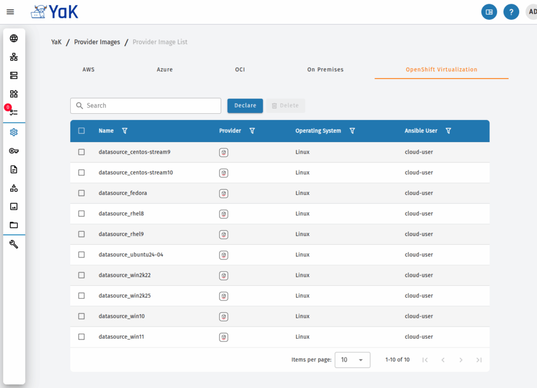Open the document icon in sidebar
Viewport: 537px width, 388px height.
pos(14,169)
